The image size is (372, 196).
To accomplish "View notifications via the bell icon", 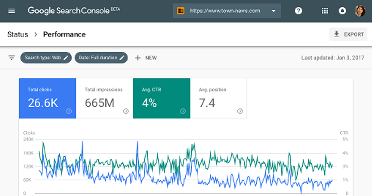I will (343, 11).
